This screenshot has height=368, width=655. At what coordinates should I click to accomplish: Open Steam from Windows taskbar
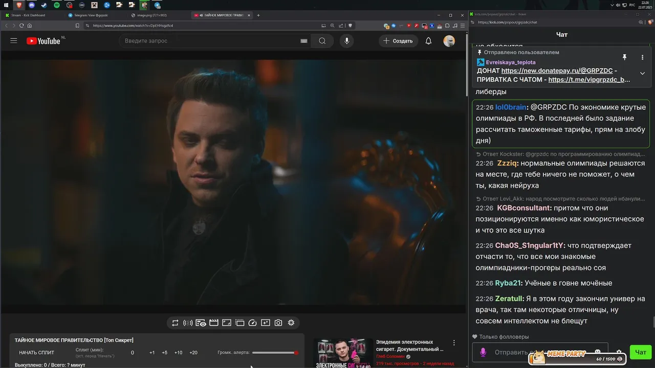[44, 5]
